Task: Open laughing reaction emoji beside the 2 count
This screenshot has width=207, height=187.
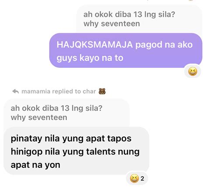Action: tap(134, 178)
